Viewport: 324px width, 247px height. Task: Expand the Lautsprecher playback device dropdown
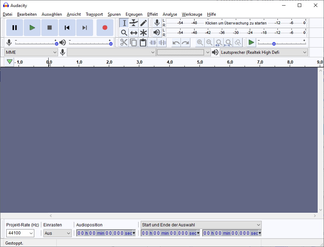click(264, 52)
